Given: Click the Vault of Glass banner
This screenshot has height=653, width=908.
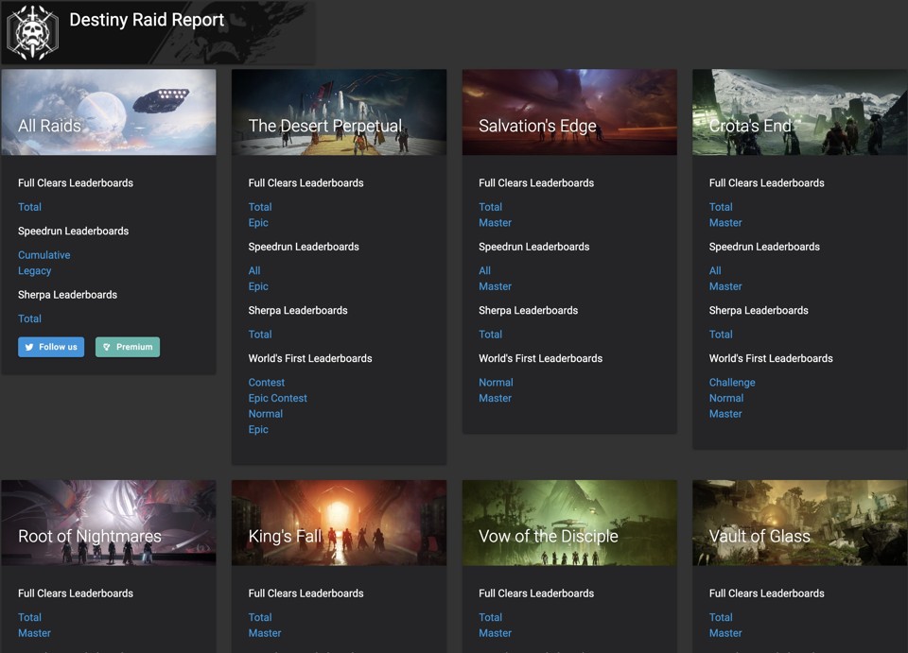Looking at the screenshot, I should (799, 523).
